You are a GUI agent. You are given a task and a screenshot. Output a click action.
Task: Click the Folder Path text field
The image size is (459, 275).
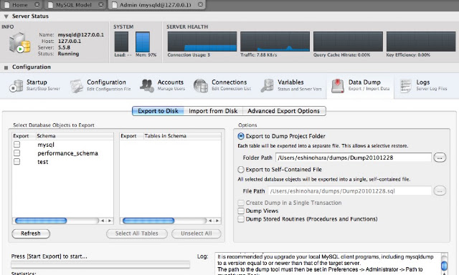coord(354,158)
